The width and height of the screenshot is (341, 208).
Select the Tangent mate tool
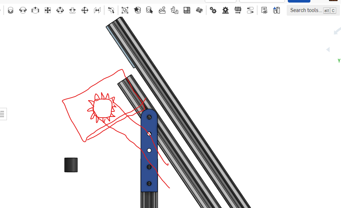(x=111, y=10)
